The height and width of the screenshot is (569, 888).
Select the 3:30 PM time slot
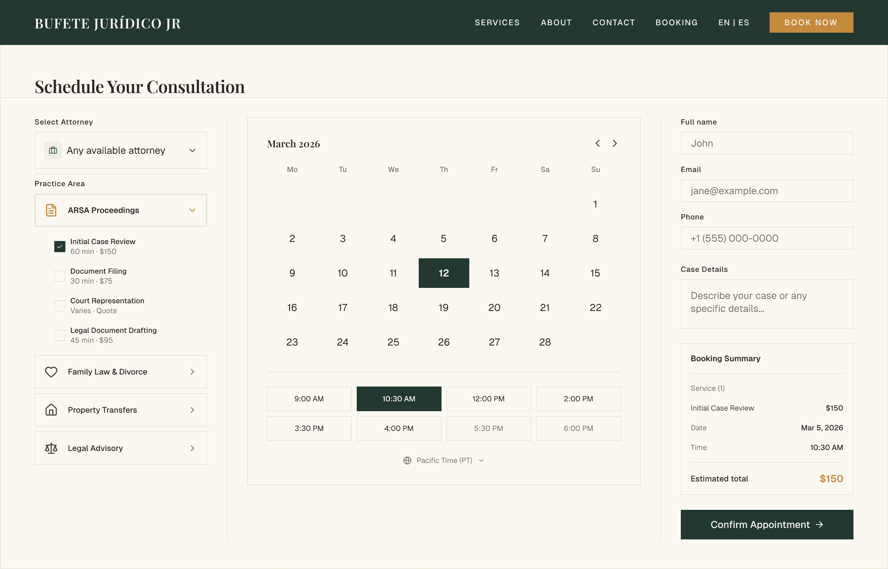click(x=309, y=428)
